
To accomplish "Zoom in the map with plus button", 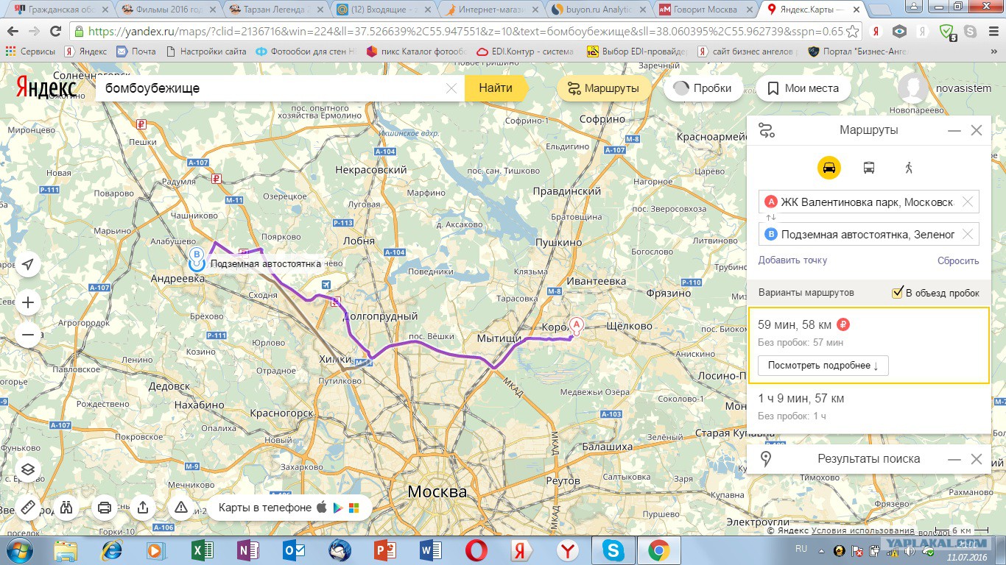I will [x=28, y=302].
